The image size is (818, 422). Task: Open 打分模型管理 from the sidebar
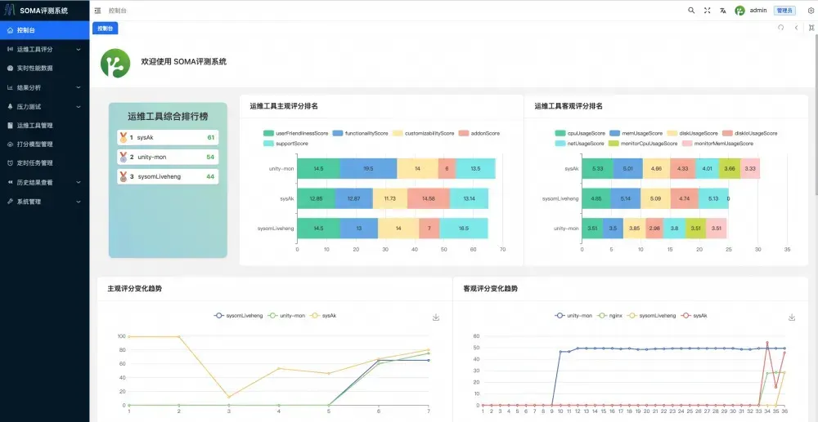(x=44, y=144)
